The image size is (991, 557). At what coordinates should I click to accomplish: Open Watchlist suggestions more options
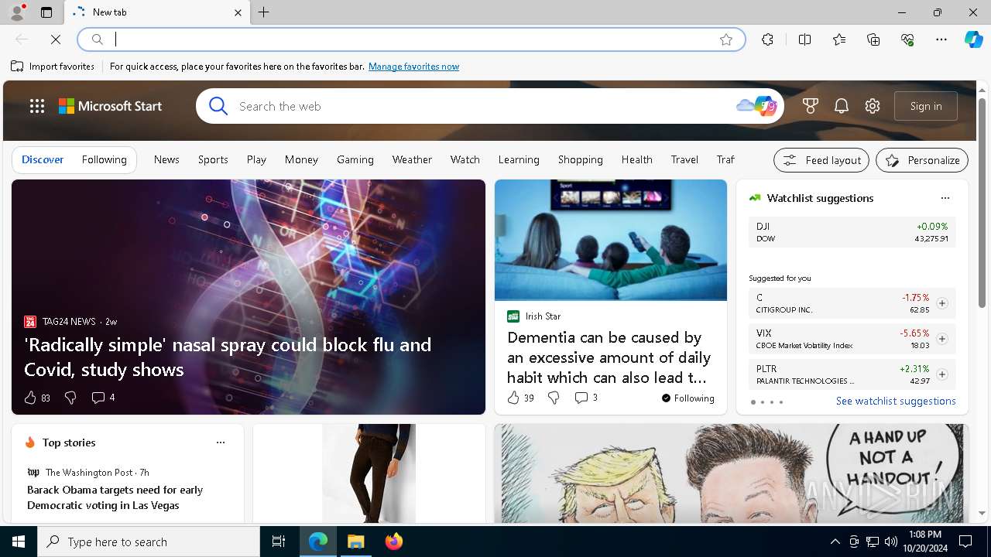pos(945,198)
